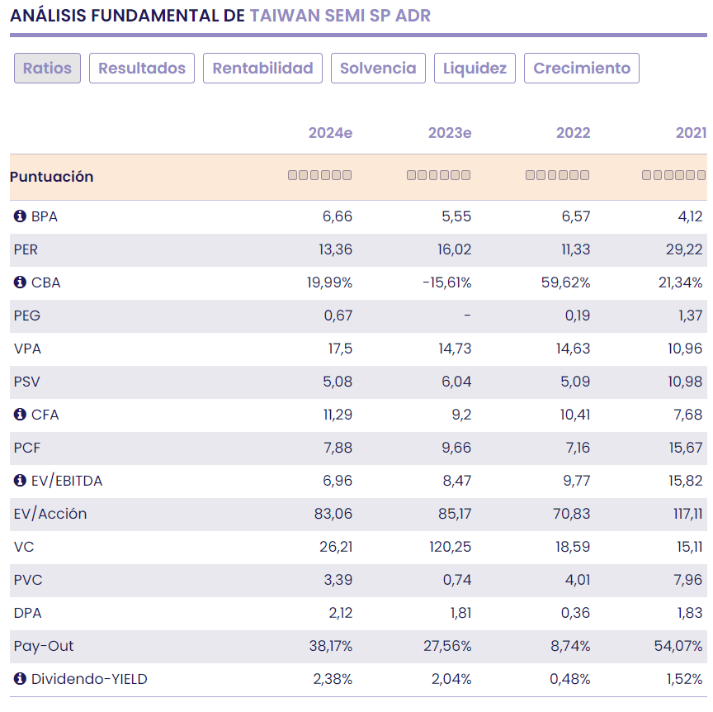Click the 2024e column header
Screen dimensions: 713x712
coord(330,133)
